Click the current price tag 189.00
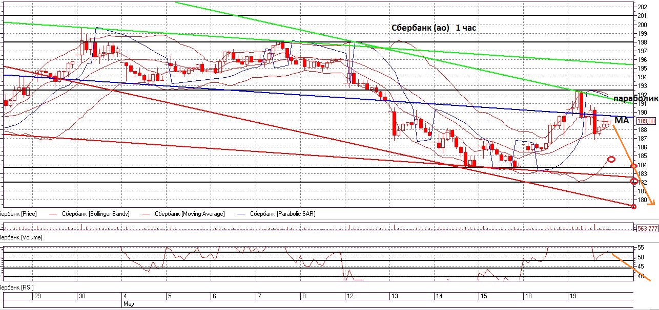Viewport: 659px width, 310px height. point(646,121)
